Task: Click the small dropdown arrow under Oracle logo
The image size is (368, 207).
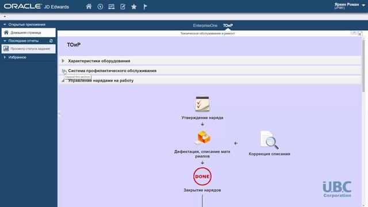Action: click(x=5, y=17)
